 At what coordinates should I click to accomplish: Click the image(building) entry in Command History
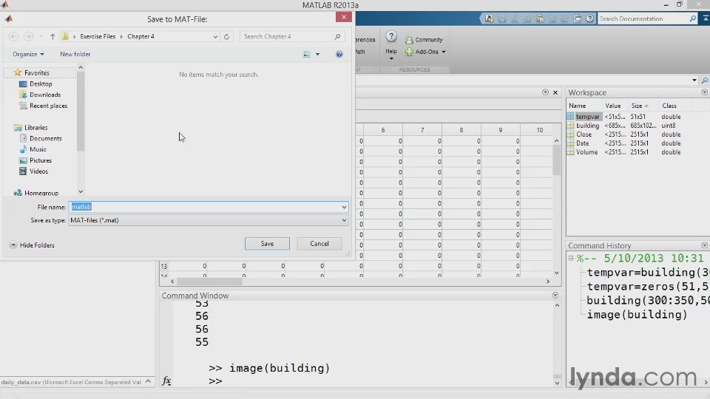click(x=637, y=315)
